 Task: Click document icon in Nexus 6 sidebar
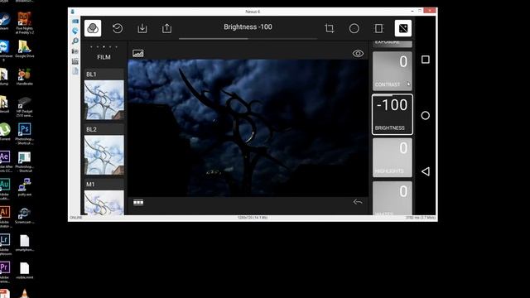pos(75,71)
